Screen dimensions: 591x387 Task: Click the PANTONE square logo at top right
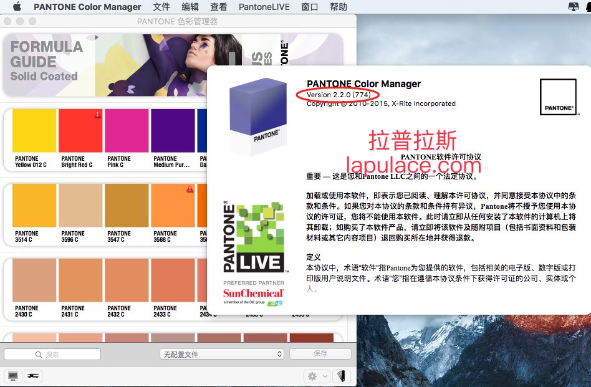click(x=557, y=97)
